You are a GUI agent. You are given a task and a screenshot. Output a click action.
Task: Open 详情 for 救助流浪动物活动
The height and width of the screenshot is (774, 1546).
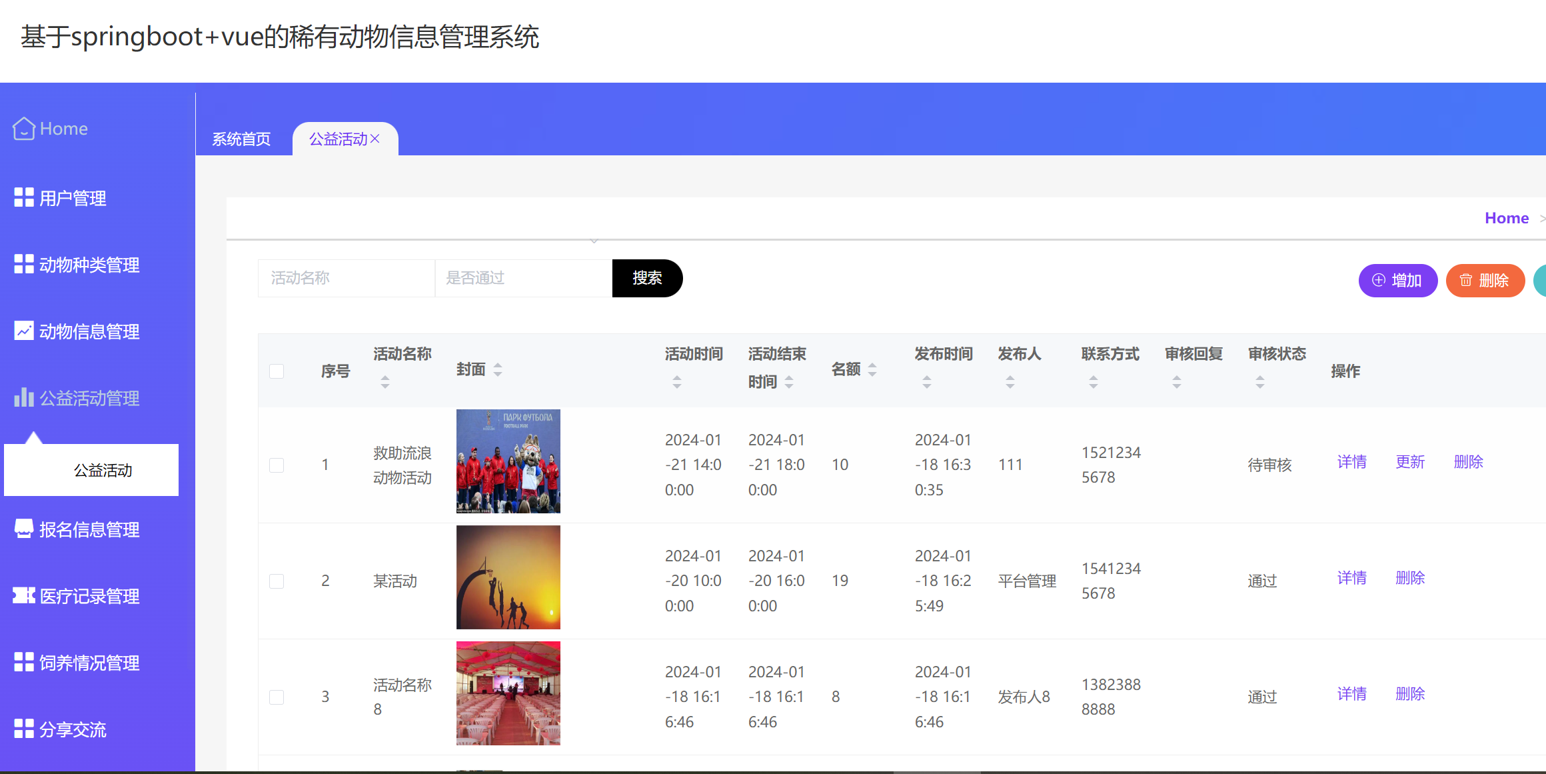coord(1351,461)
